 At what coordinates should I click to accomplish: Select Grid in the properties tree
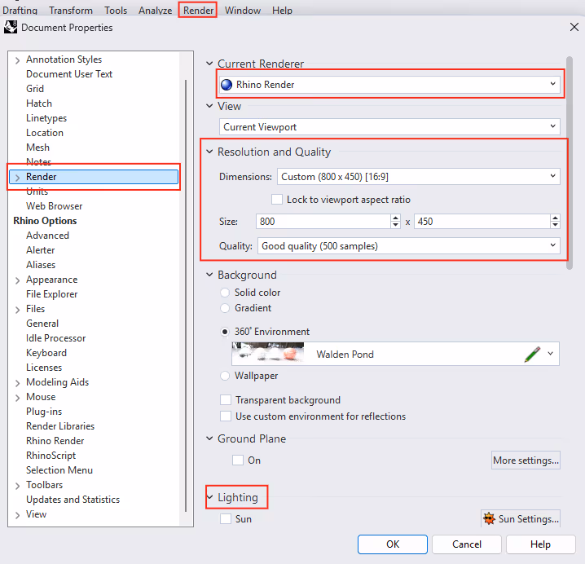pos(35,89)
